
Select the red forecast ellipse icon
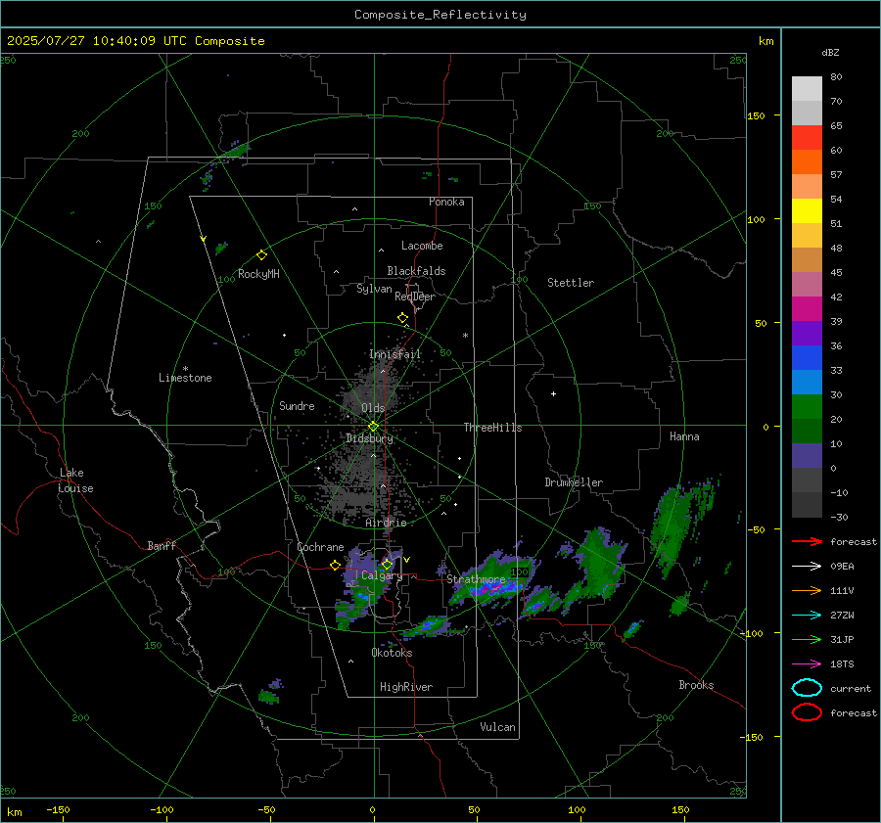click(807, 712)
